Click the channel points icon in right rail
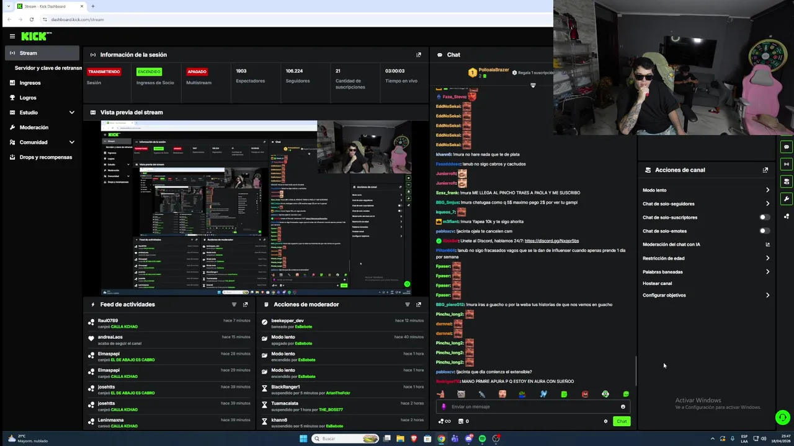 [x=787, y=216]
